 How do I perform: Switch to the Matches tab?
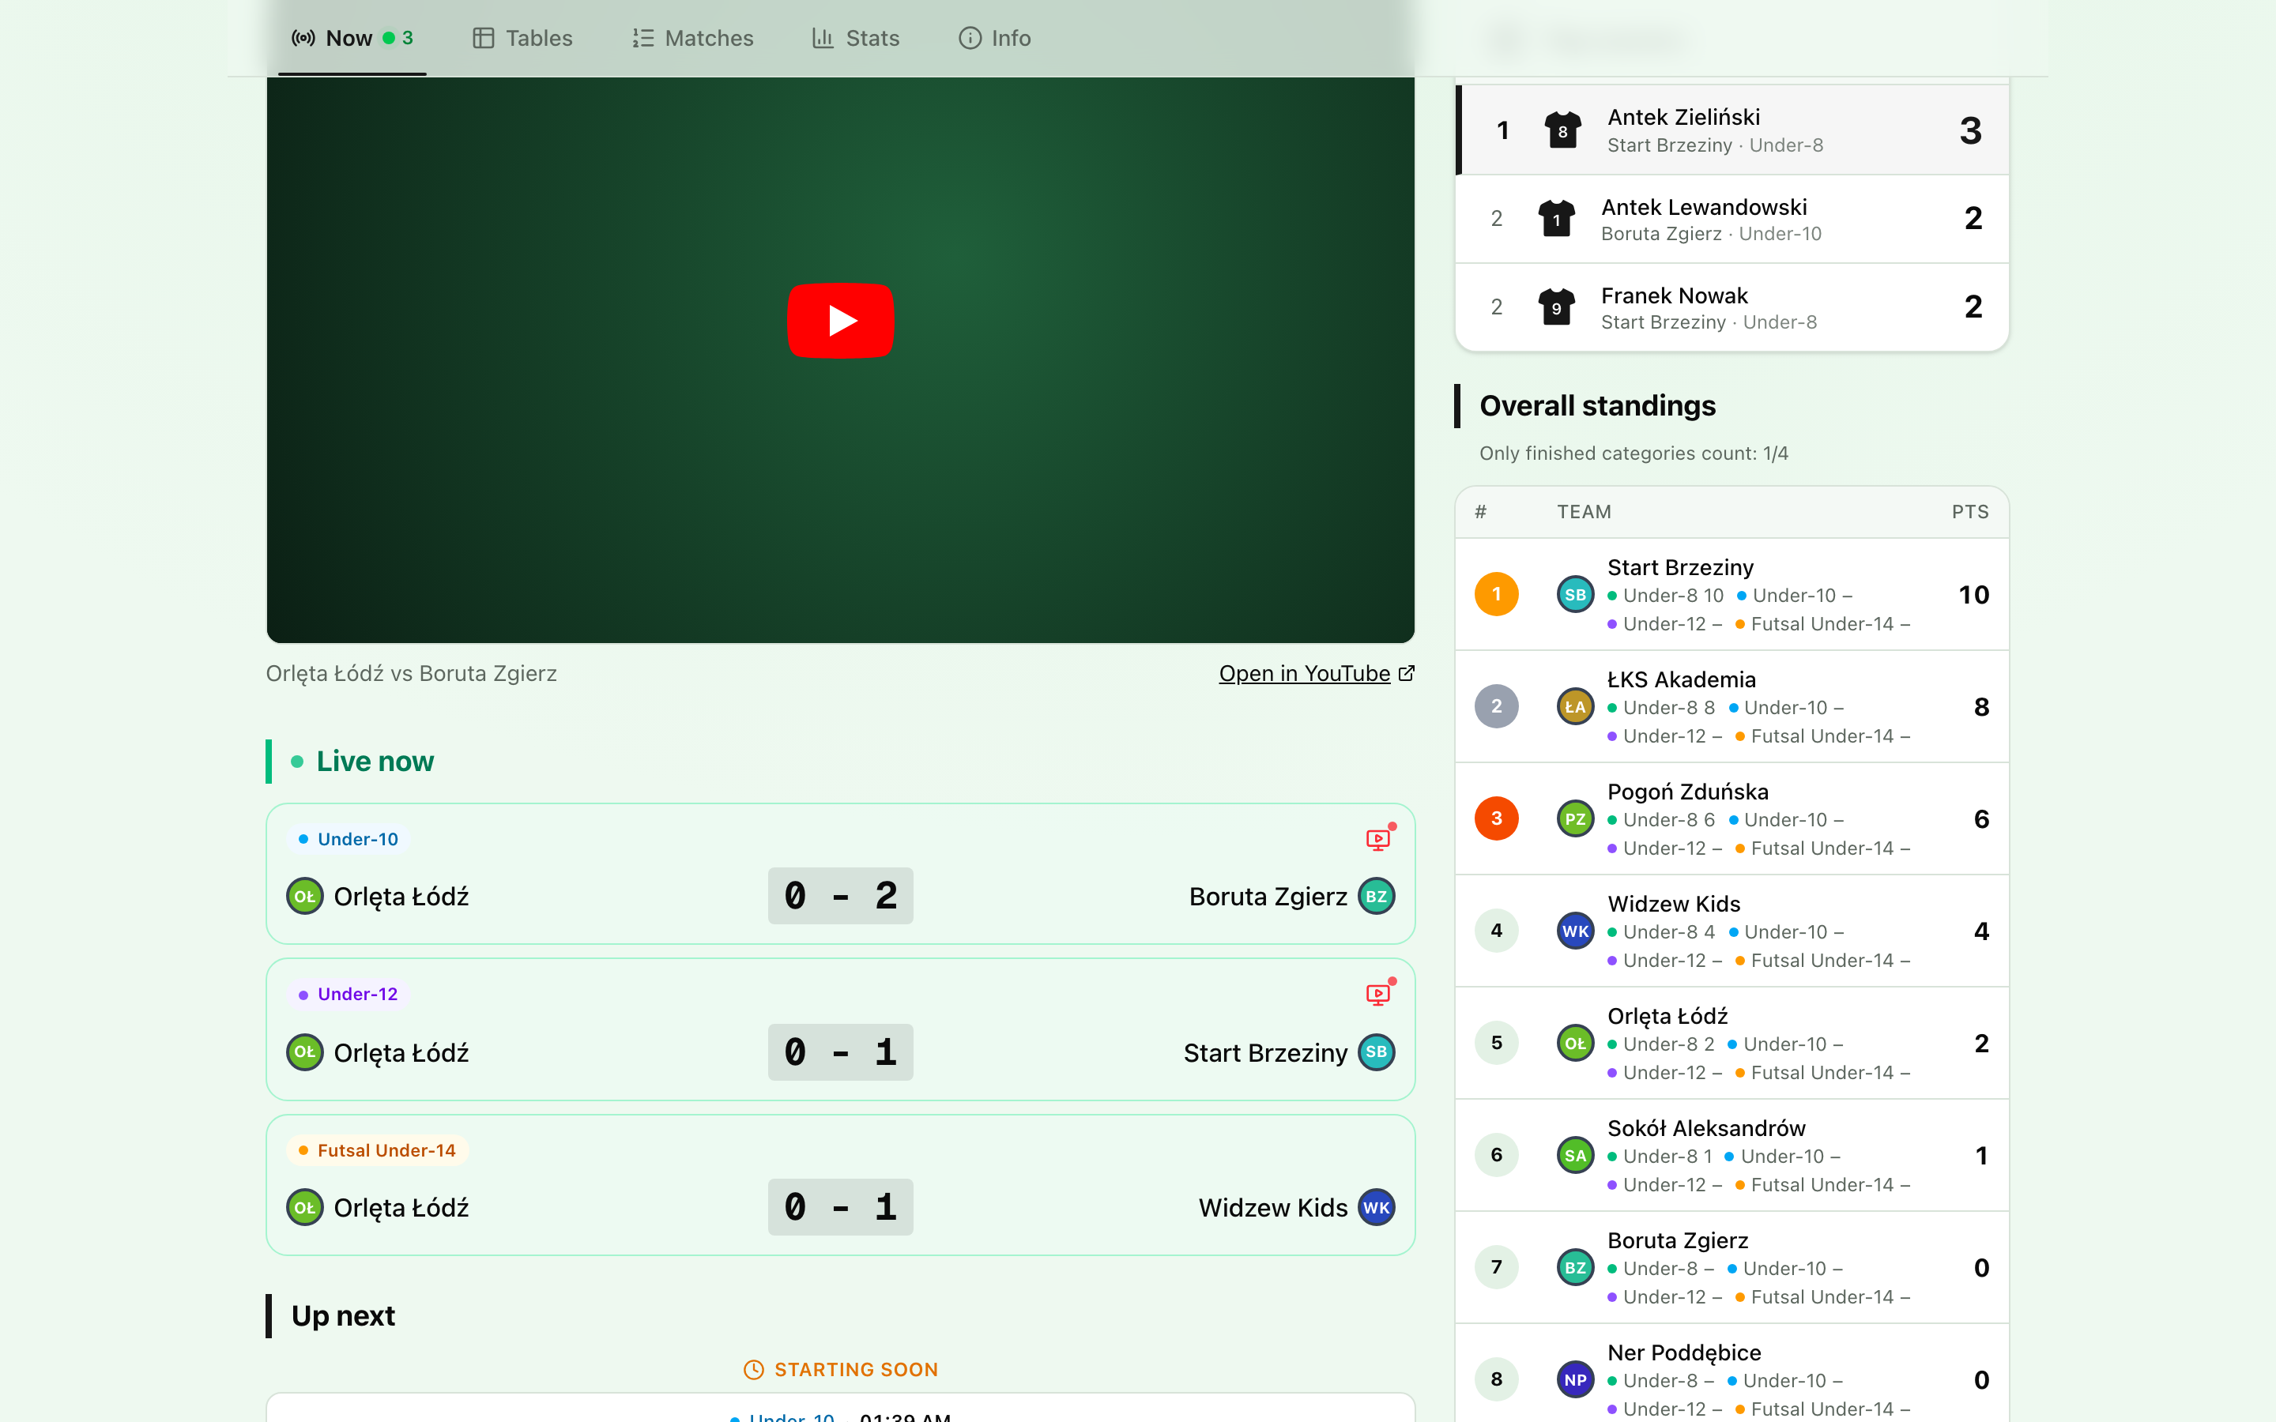tap(692, 39)
